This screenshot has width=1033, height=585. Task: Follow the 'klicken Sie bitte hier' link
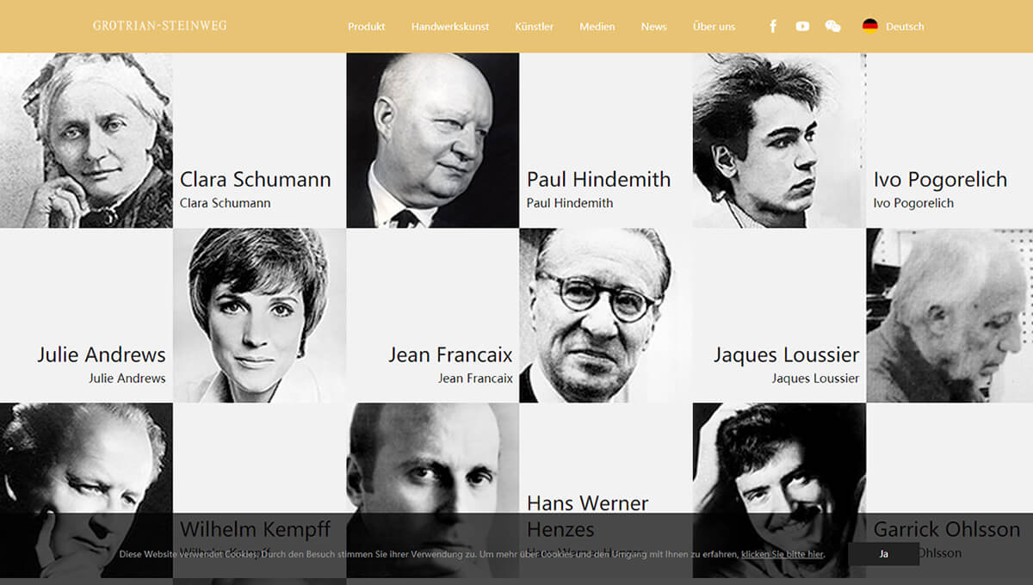coord(782,555)
